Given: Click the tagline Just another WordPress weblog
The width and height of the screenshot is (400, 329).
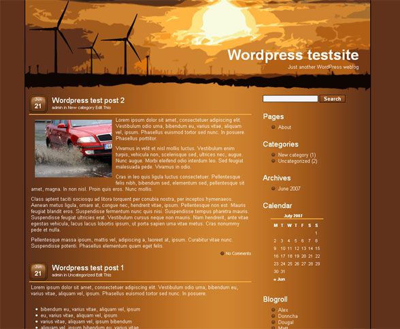Looking at the screenshot, I should pos(323,67).
